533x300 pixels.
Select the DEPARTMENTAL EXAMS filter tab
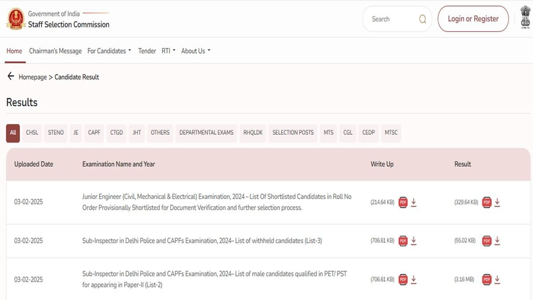[206, 132]
